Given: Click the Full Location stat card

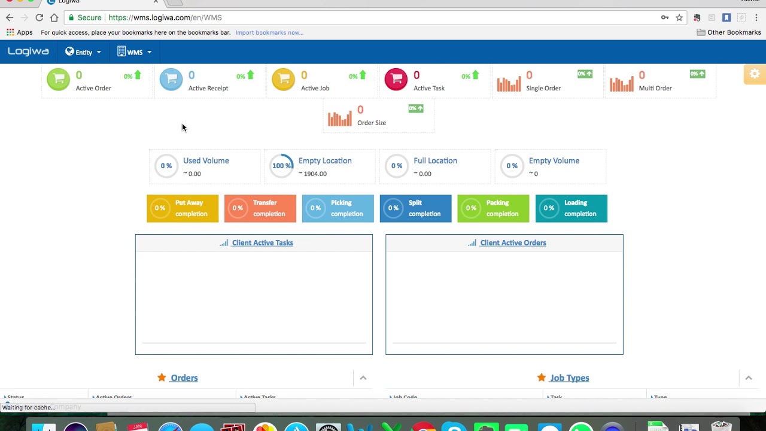Looking at the screenshot, I should [435, 166].
